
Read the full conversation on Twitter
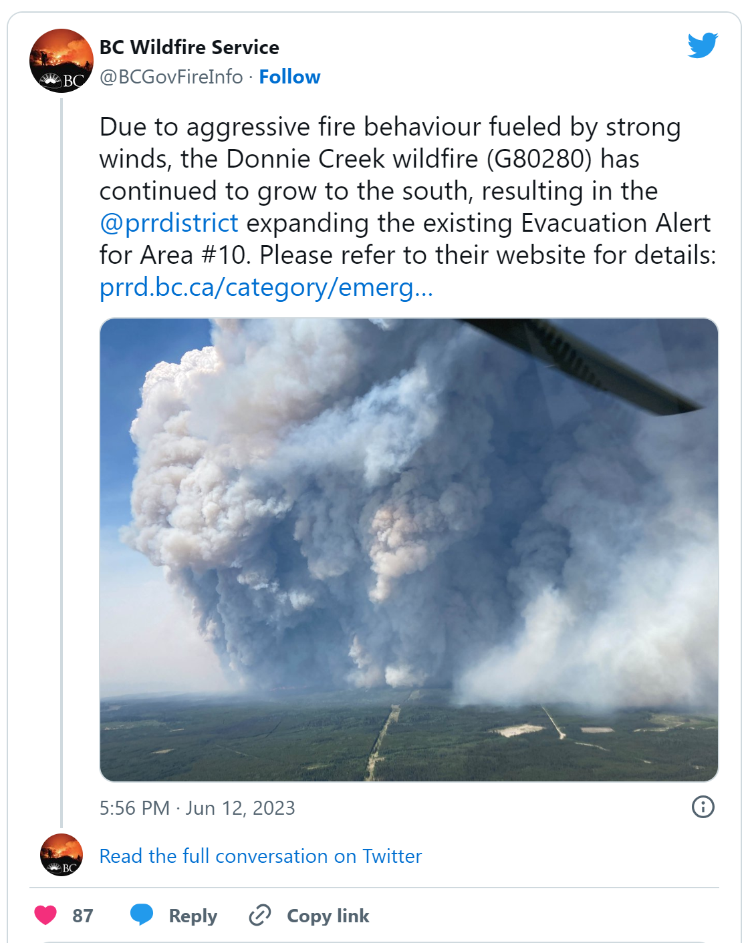coord(261,856)
